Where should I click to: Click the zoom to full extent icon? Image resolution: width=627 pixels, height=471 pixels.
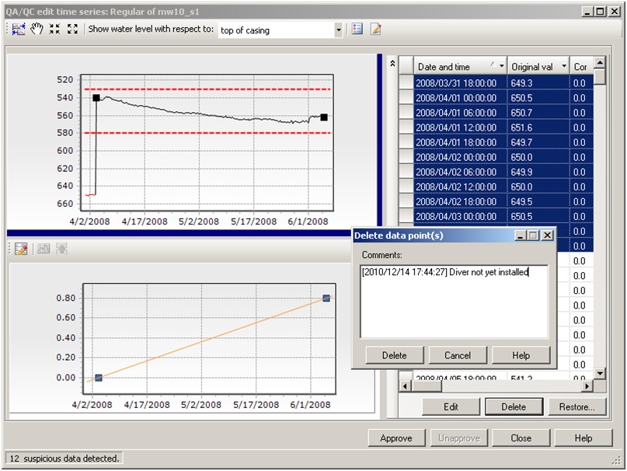pos(72,29)
